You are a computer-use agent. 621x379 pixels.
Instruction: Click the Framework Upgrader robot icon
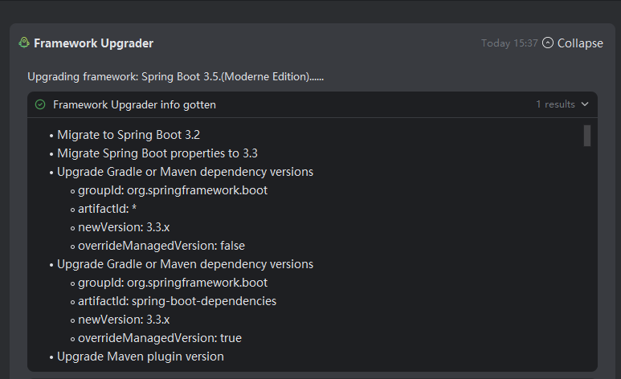point(24,43)
